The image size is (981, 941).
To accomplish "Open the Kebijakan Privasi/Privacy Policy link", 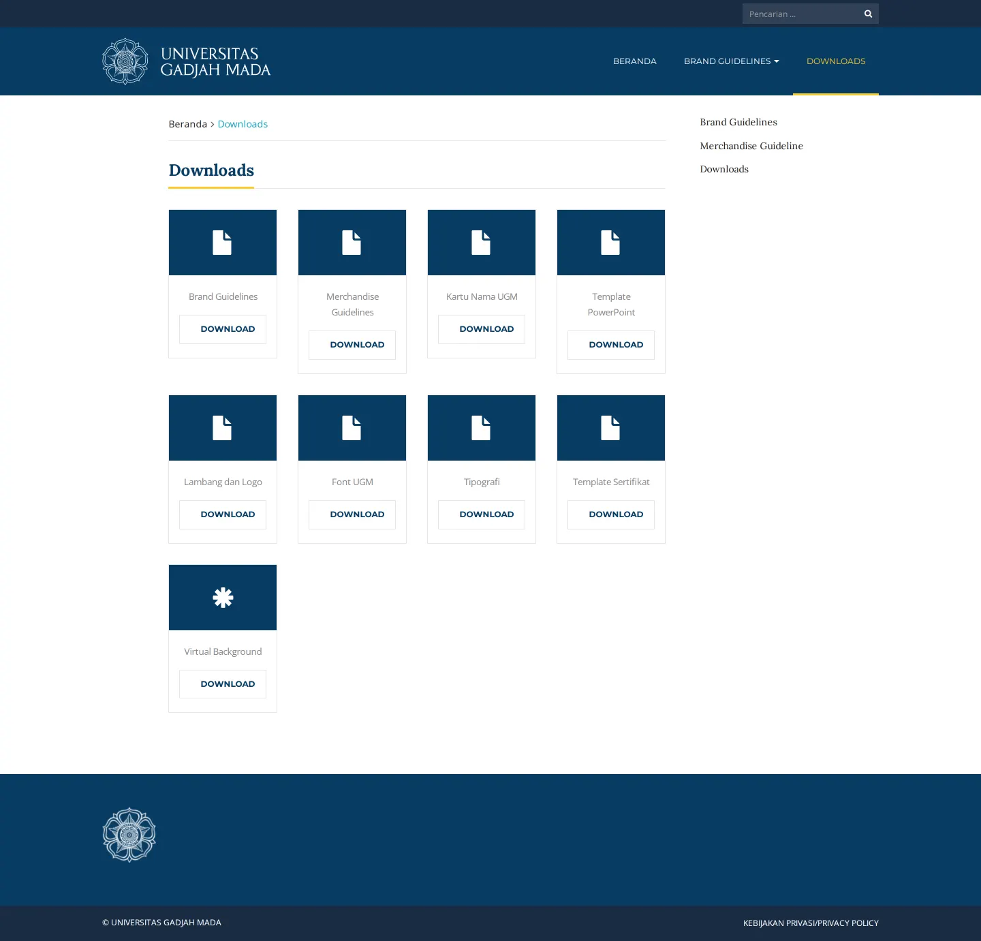I will point(811,923).
